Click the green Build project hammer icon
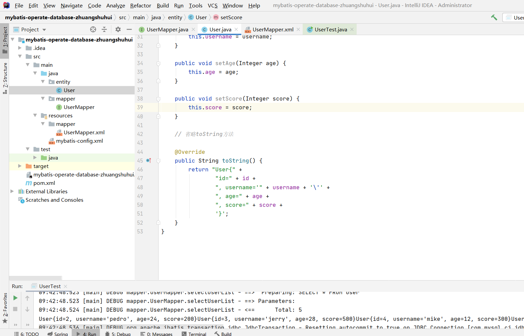524x336 pixels. pyautogui.click(x=494, y=17)
